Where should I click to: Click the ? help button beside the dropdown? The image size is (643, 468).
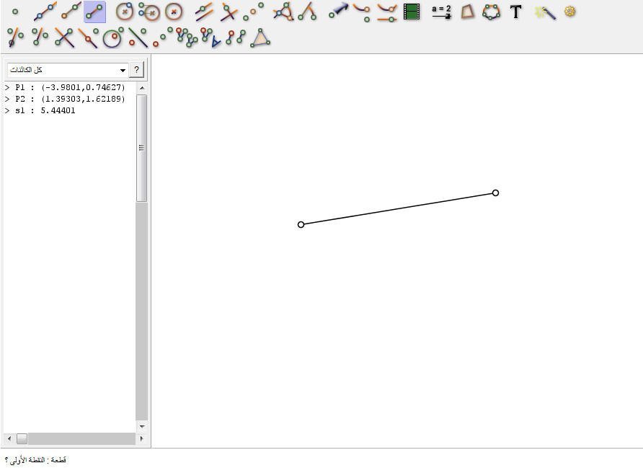click(x=136, y=70)
